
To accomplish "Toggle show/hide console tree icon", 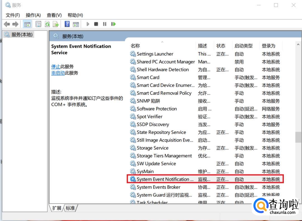I will tap(27, 24).
